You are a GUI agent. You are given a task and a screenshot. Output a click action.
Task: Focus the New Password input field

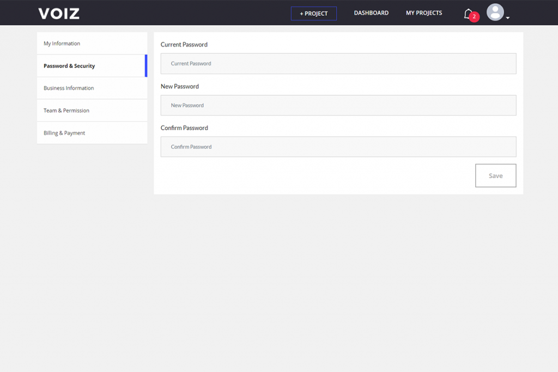tap(338, 105)
